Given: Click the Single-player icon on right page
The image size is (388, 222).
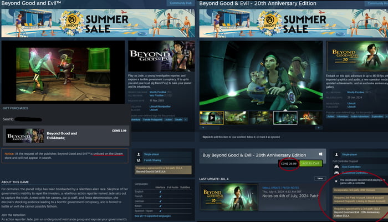Looking at the screenshot, I should coord(335,154).
